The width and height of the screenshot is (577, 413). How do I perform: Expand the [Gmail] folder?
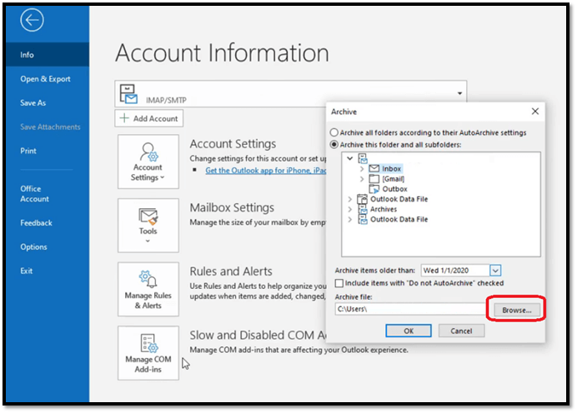[x=362, y=179]
